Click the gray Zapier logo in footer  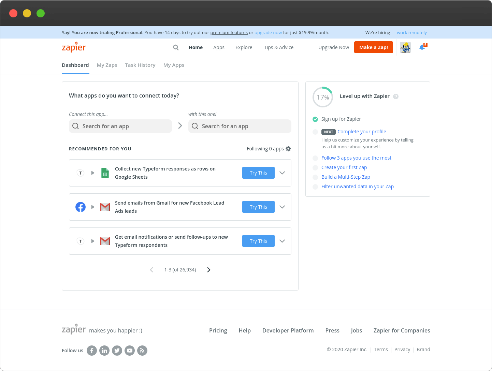(x=74, y=329)
